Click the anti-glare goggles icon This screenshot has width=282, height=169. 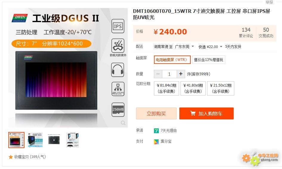[x=118, y=46]
